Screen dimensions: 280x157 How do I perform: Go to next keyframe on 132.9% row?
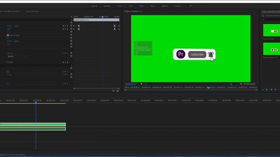[67, 62]
